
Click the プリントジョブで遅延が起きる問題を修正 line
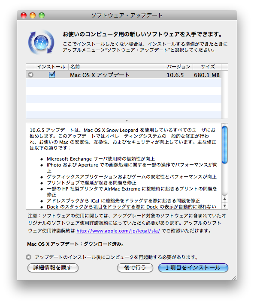click(91, 183)
